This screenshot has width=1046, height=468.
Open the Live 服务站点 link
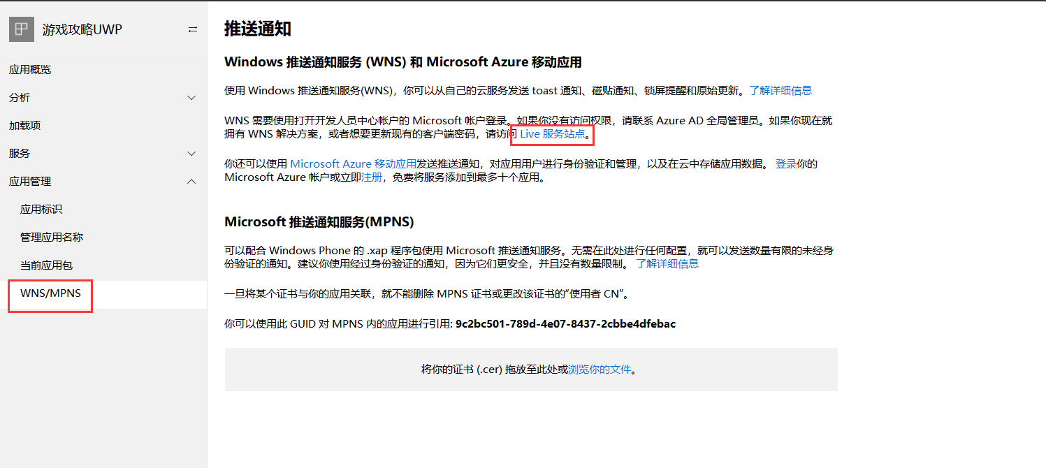click(x=552, y=134)
